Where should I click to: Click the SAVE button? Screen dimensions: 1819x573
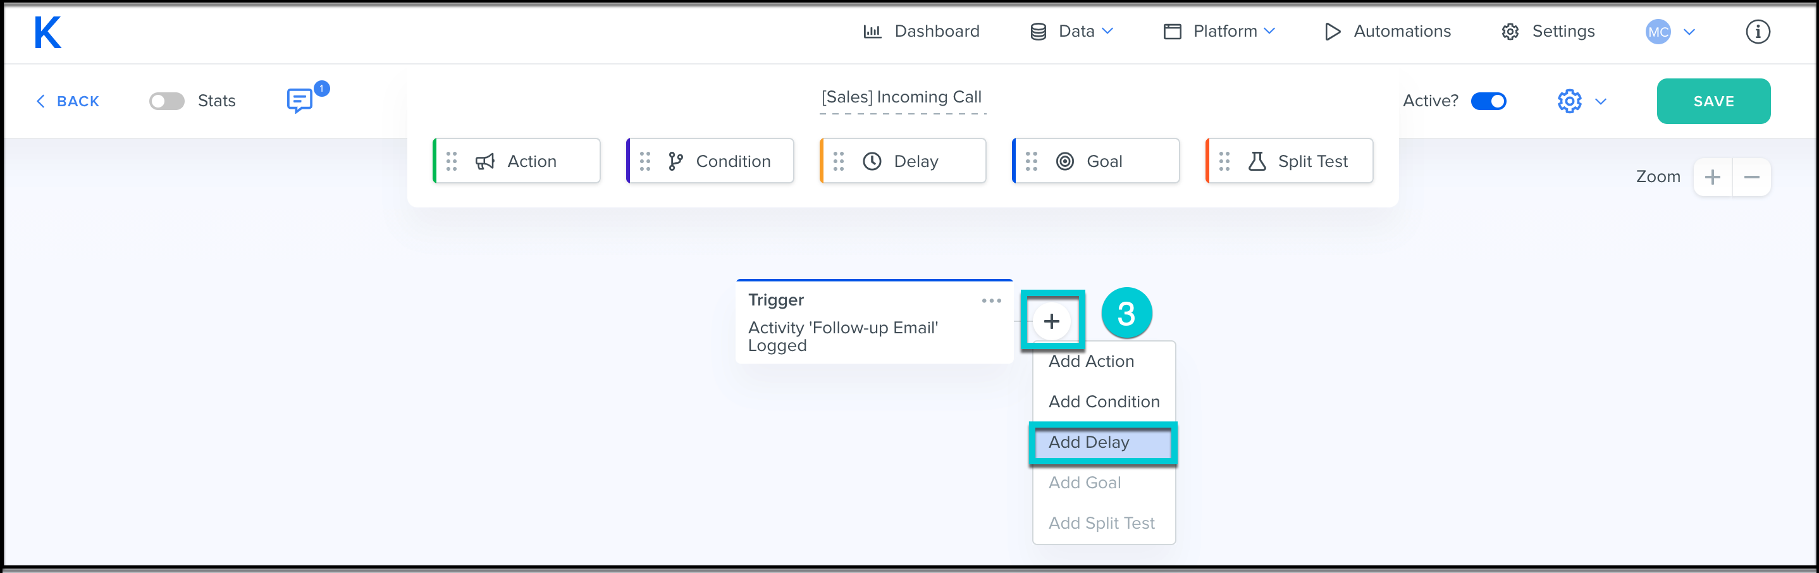pyautogui.click(x=1713, y=101)
